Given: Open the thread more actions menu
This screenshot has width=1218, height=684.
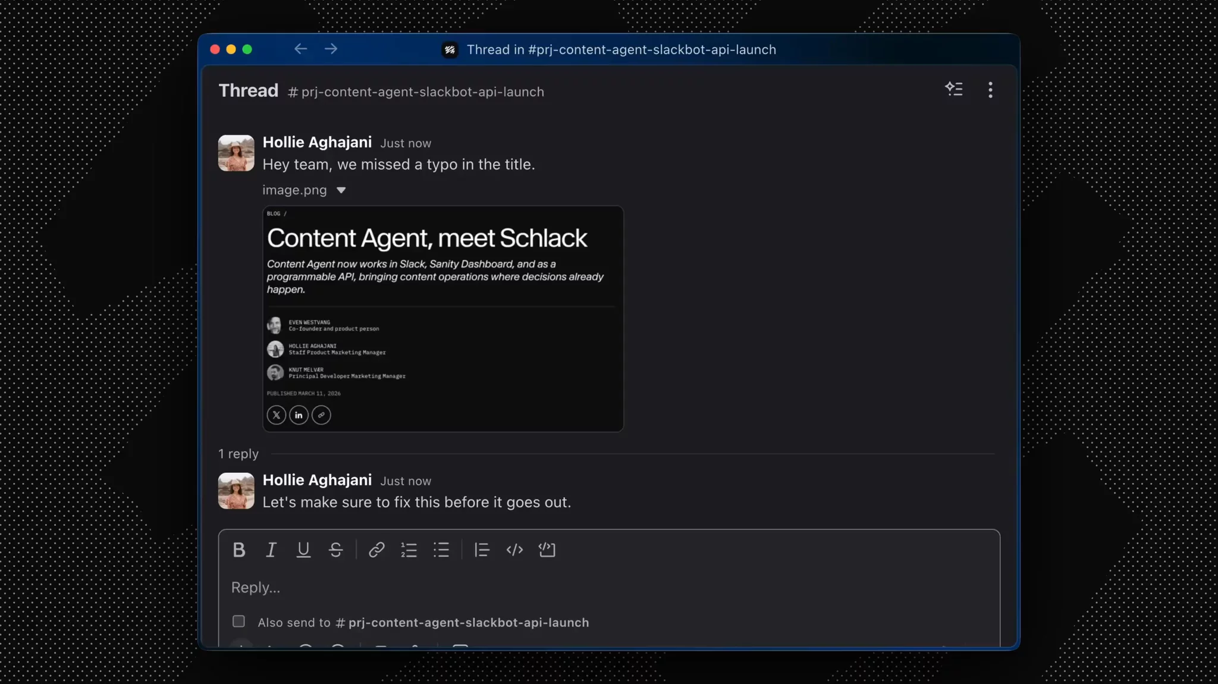Looking at the screenshot, I should (x=990, y=90).
